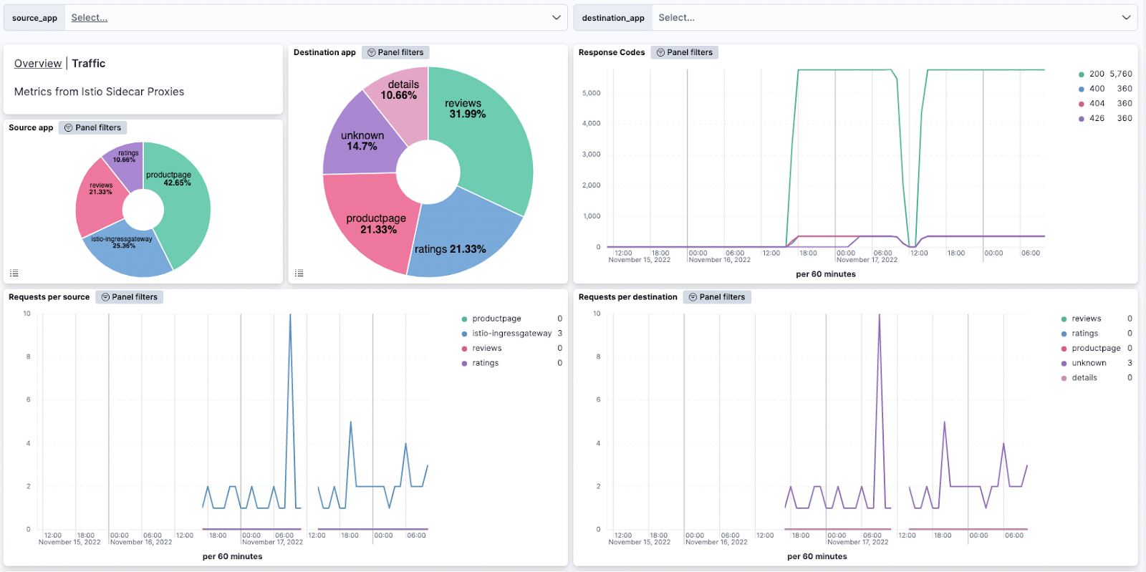The width and height of the screenshot is (1146, 572).
Task: Toggle unknown series in destination legend
Action: [1089, 364]
